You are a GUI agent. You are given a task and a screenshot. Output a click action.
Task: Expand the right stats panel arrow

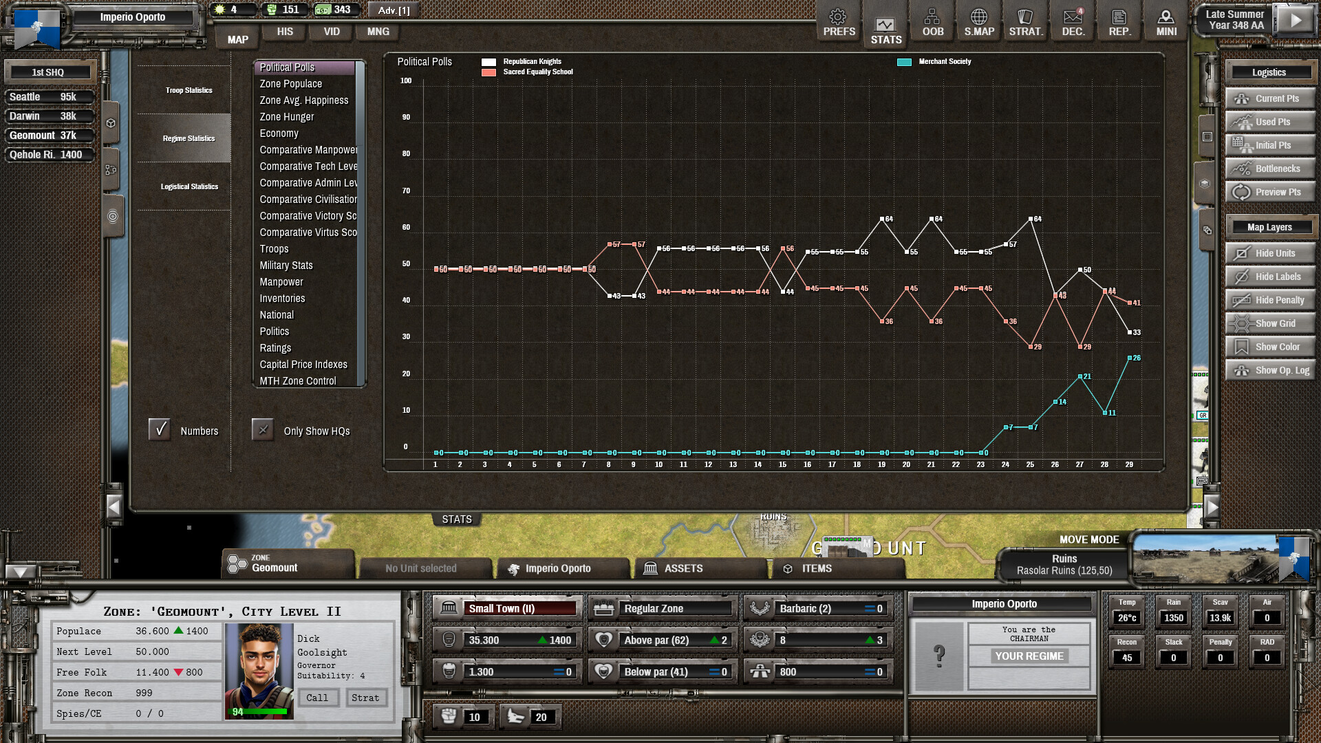[x=1212, y=506]
